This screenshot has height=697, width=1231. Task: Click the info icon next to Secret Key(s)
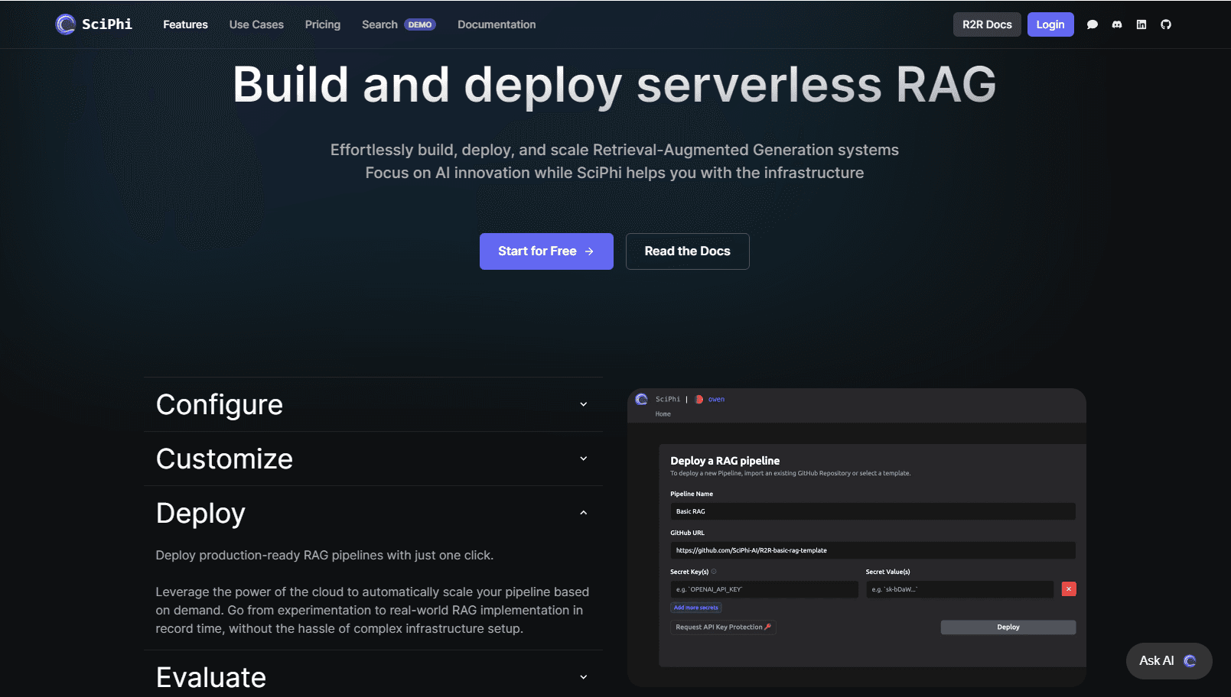tap(714, 572)
